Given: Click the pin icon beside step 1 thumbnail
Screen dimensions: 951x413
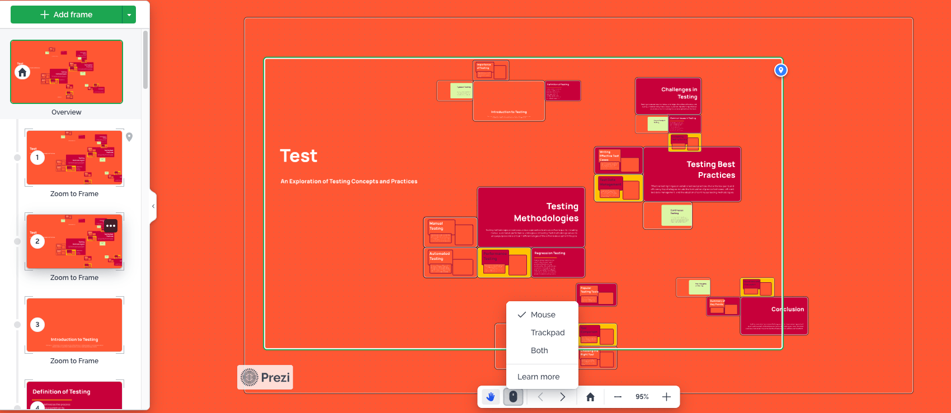Looking at the screenshot, I should pos(129,137).
